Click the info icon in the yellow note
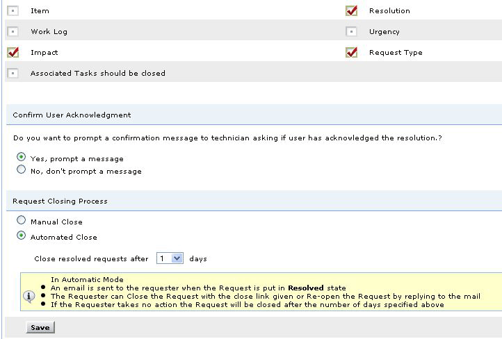502x339 pixels. coord(29,296)
